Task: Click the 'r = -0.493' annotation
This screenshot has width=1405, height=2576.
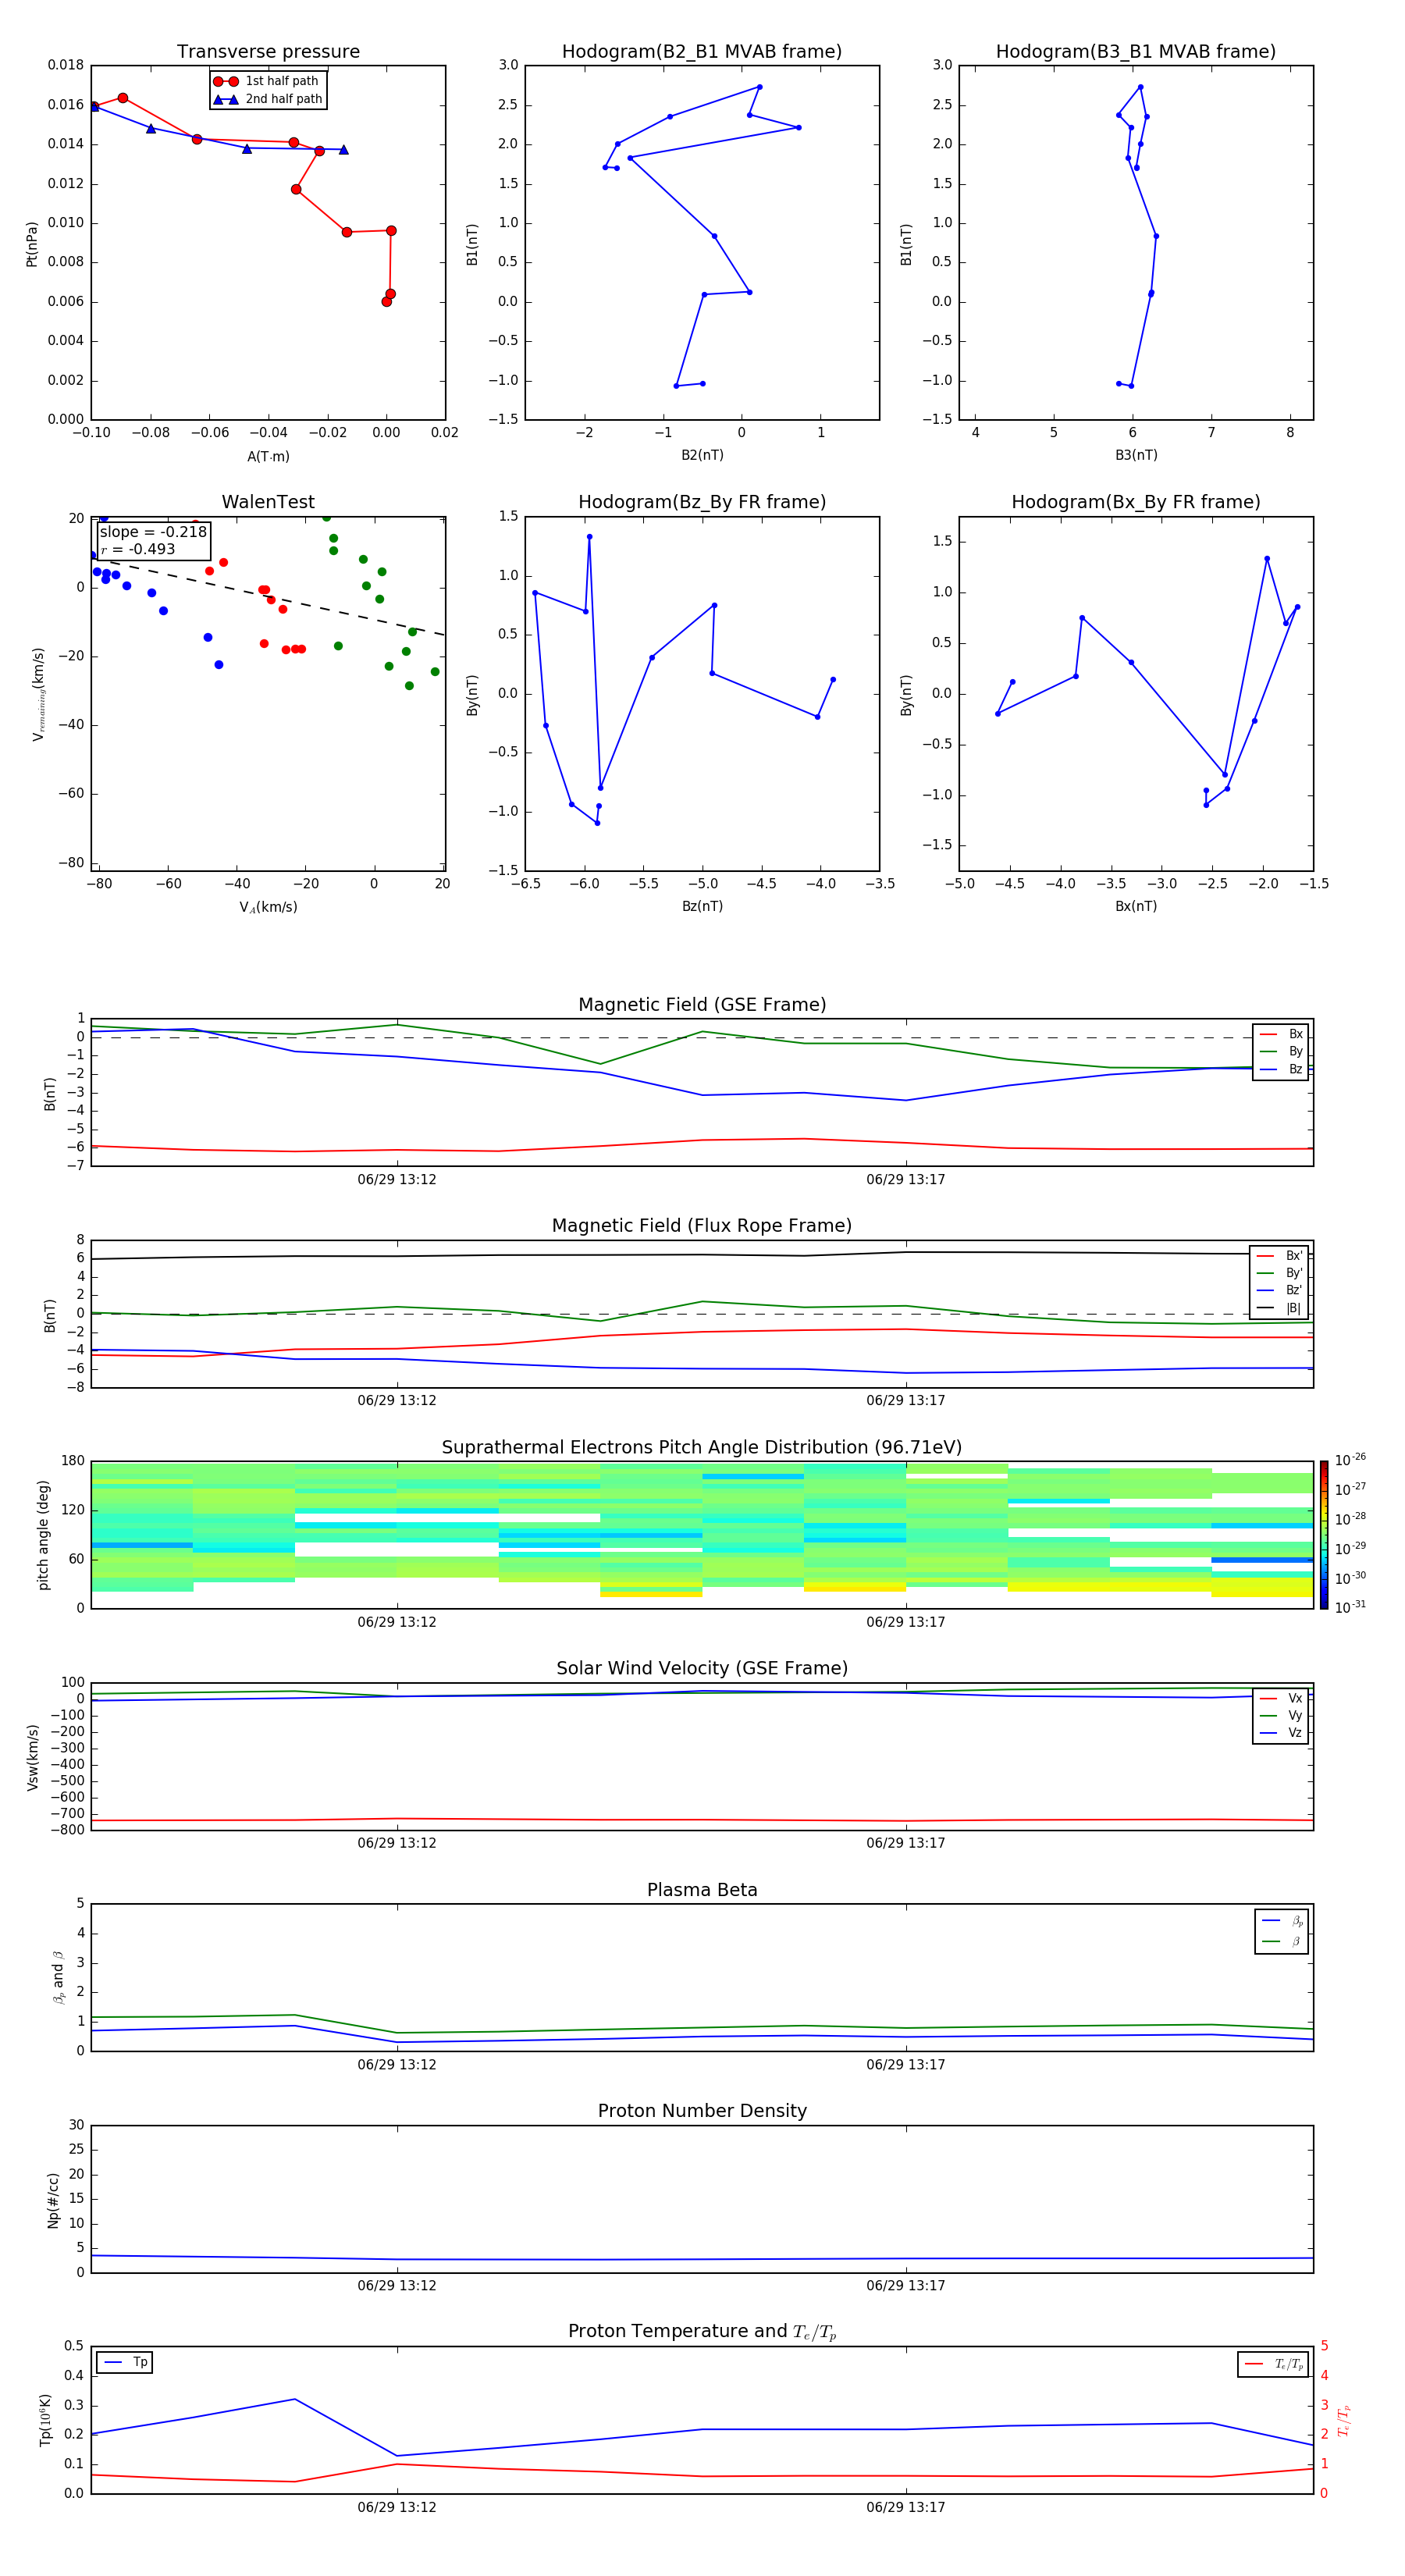Action: (x=138, y=549)
